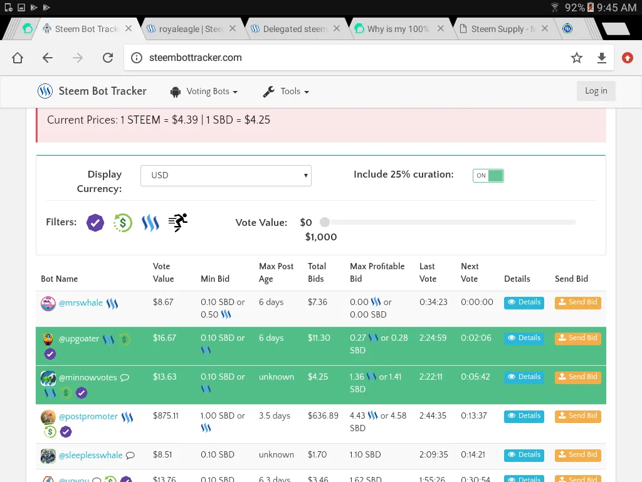Close the royaleagle tab
The height and width of the screenshot is (482, 642).
pyautogui.click(x=232, y=29)
